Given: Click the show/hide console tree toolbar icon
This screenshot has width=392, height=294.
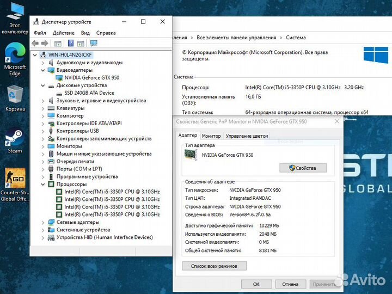Looking at the screenshot, I should point(58,43).
